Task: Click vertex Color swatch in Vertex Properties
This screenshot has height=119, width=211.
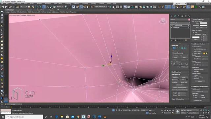Action: (x=203, y=23)
